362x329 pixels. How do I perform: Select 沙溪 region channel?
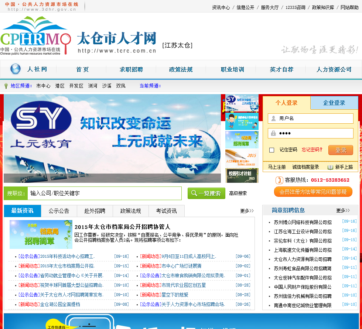[107, 86]
